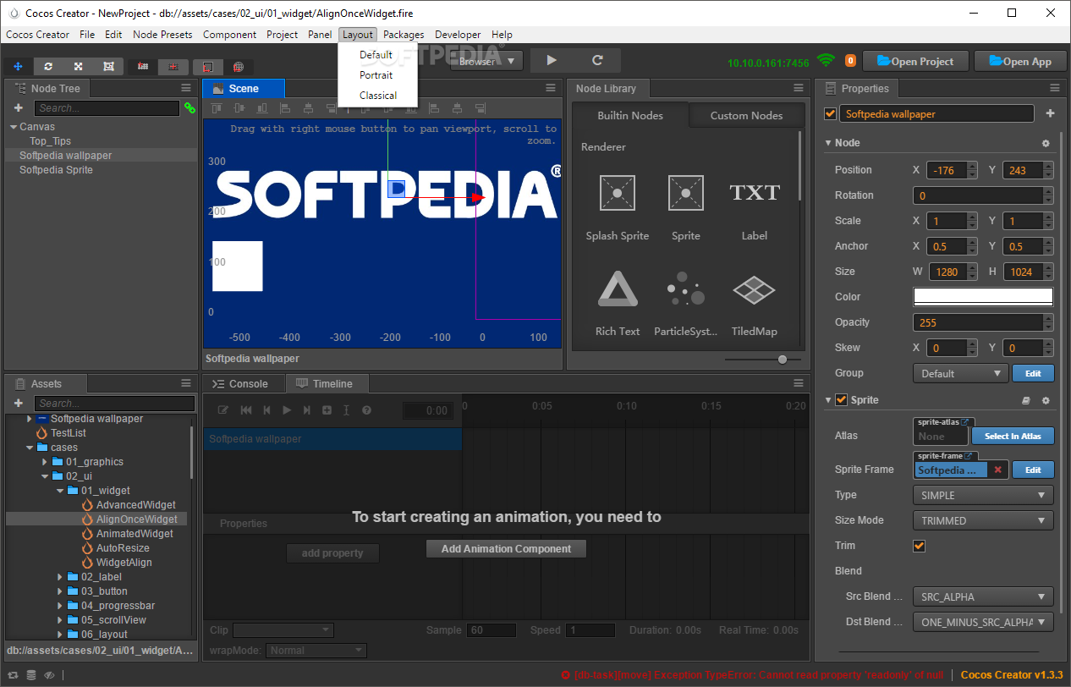This screenshot has height=687, width=1071.
Task: Toggle the Trim checkbox
Action: (x=919, y=546)
